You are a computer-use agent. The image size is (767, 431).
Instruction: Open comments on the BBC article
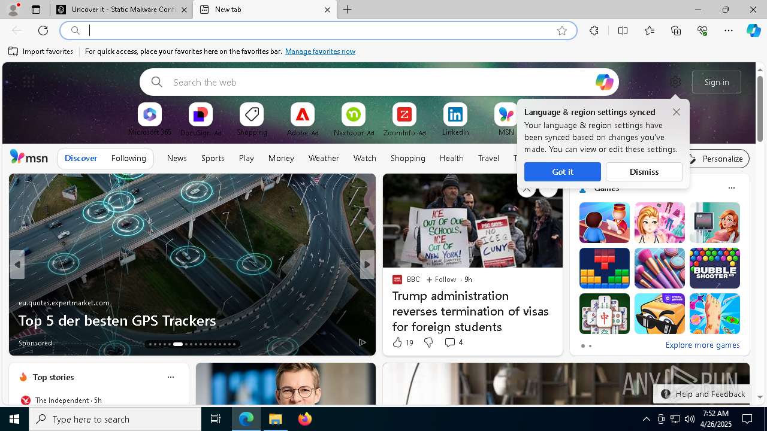click(x=454, y=342)
